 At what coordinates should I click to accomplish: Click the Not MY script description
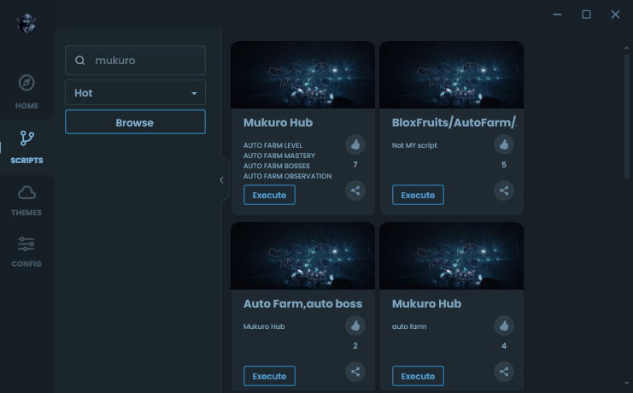coord(414,145)
